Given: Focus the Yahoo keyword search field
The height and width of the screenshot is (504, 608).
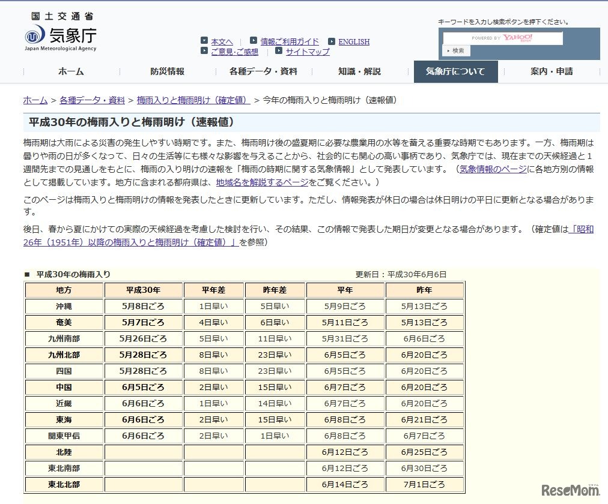Looking at the screenshot, I should pos(502,38).
